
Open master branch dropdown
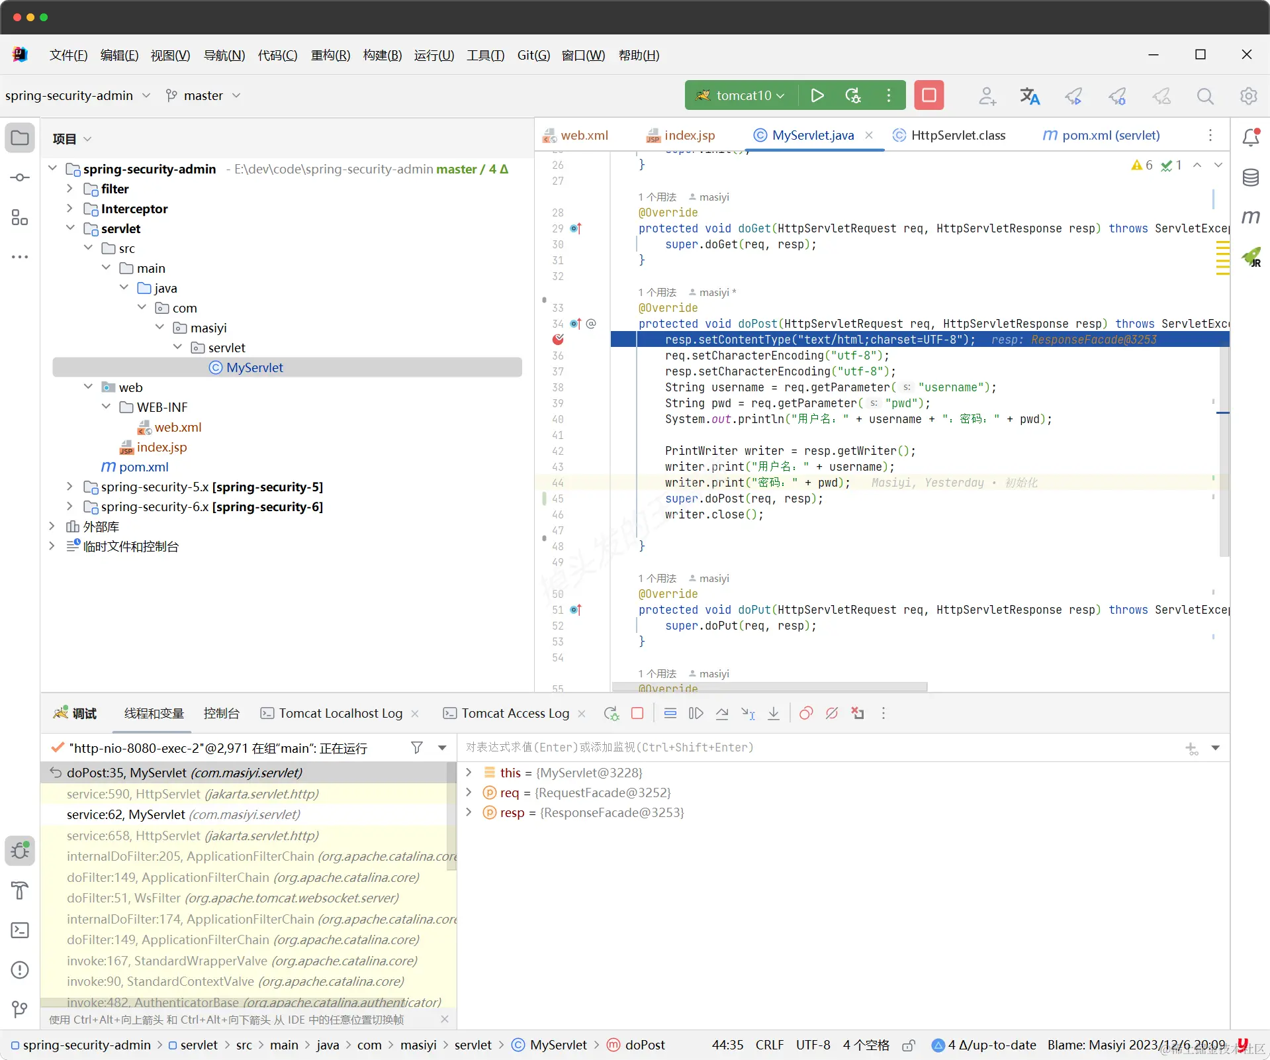coord(203,95)
